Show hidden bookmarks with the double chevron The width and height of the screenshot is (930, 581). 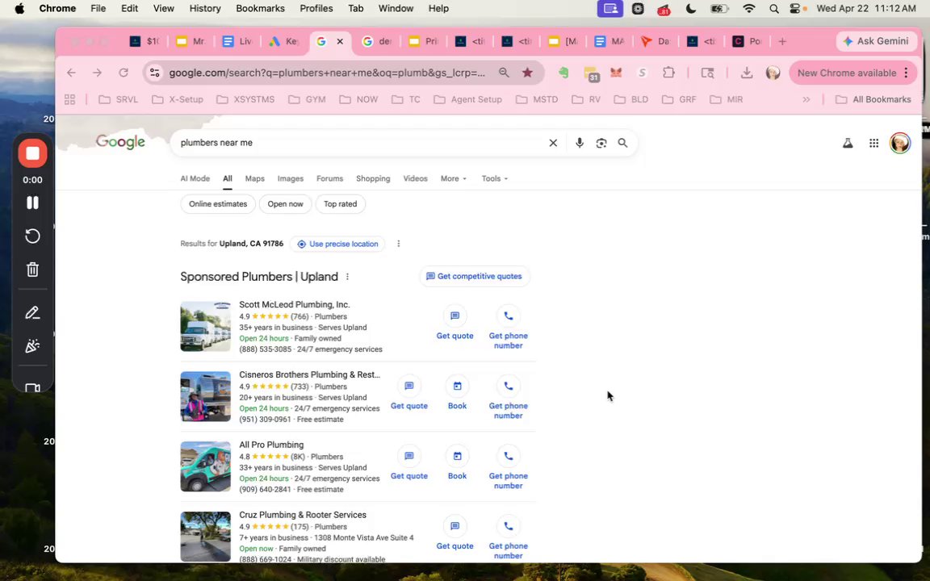click(806, 99)
